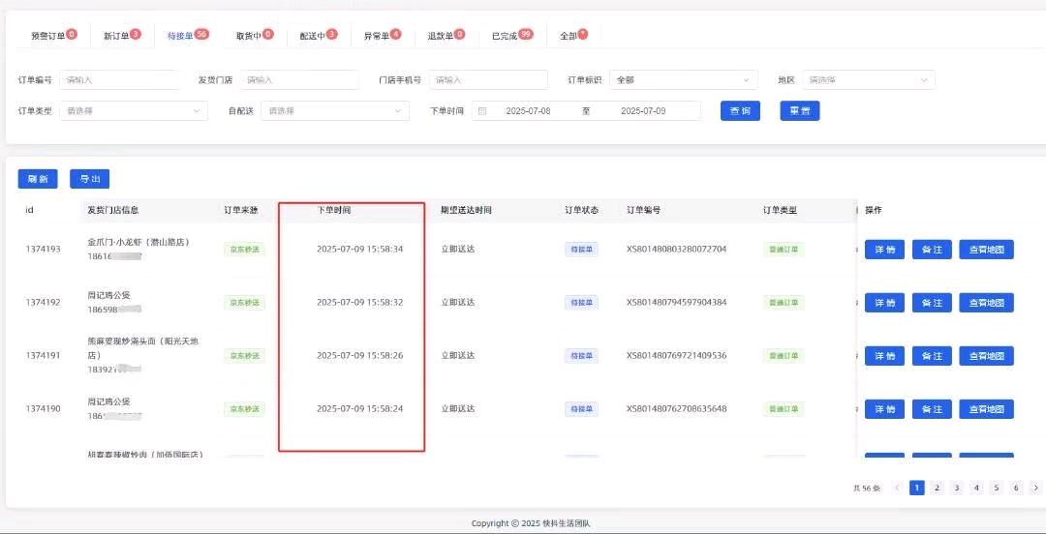
Task: Go to pagination page 6
Action: tap(1016, 488)
